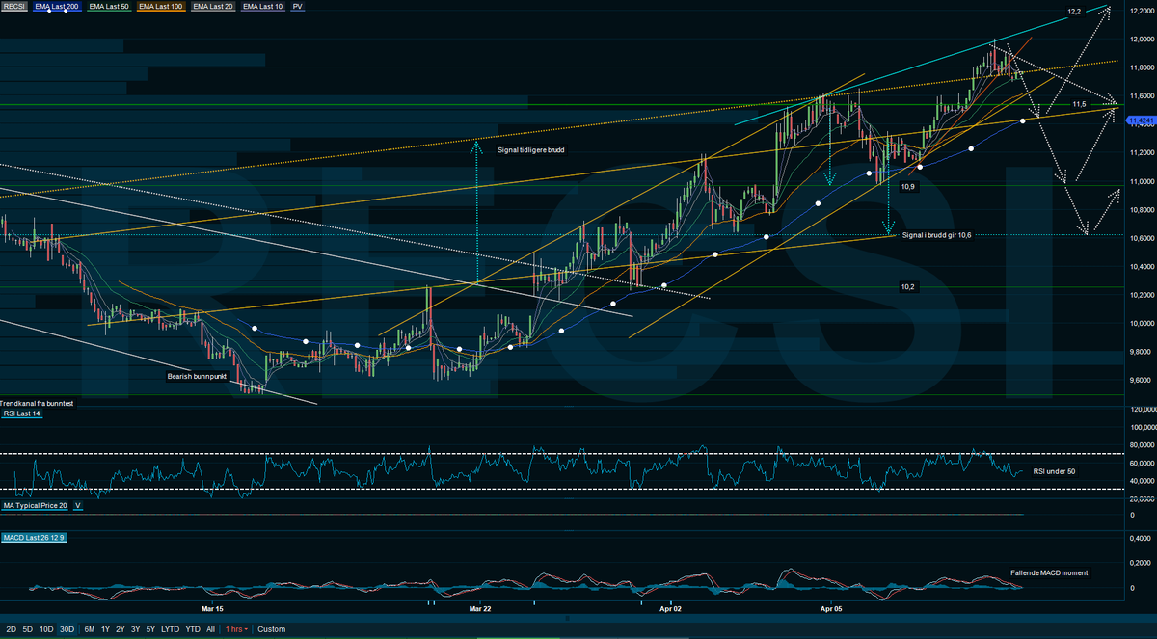Click the 11,5 target label

[x=1080, y=104]
